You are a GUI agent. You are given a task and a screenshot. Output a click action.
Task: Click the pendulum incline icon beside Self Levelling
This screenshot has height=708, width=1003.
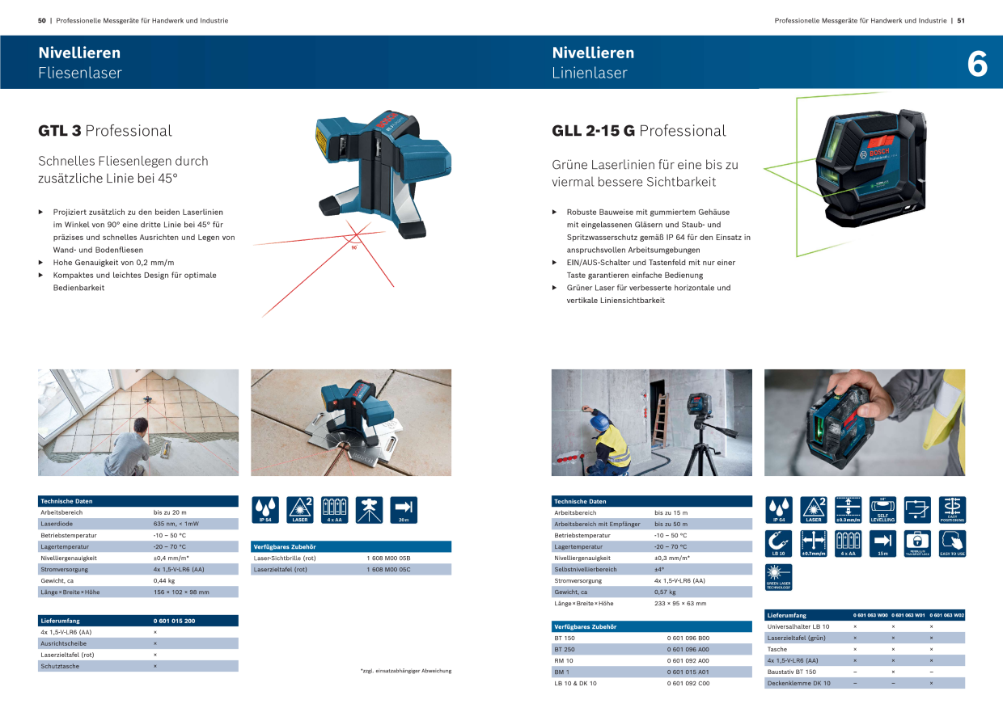tap(917, 510)
